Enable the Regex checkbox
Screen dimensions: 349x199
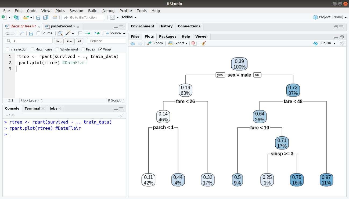[x=83, y=49]
